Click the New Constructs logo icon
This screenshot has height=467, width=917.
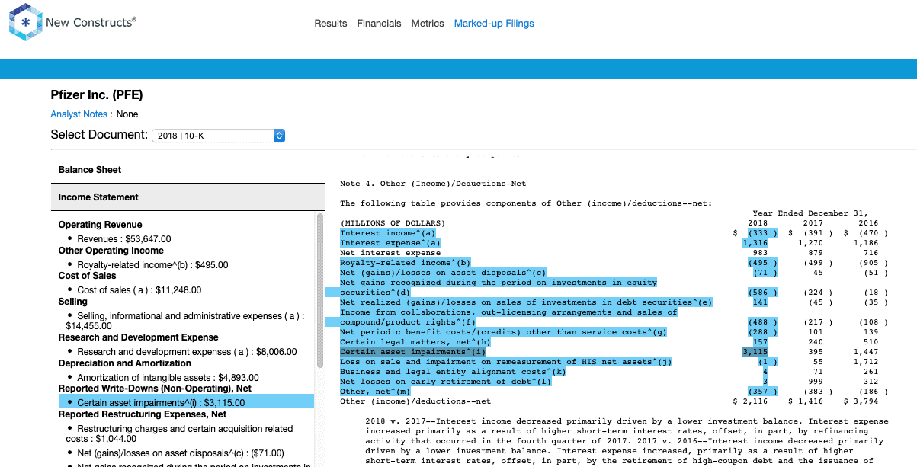(x=25, y=22)
